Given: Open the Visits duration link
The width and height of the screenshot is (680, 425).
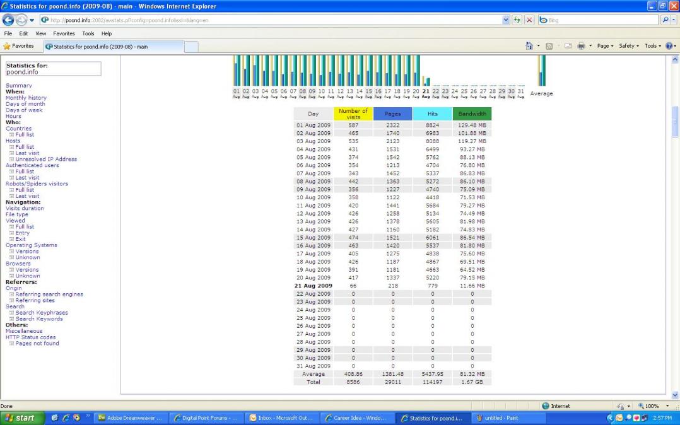Looking at the screenshot, I should pos(25,208).
